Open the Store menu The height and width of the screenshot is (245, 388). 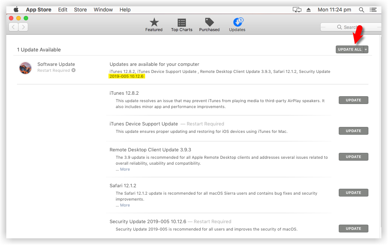(x=80, y=10)
